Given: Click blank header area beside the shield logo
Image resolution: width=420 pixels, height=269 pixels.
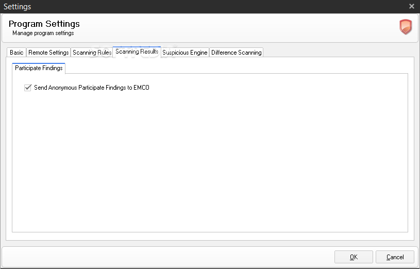Looking at the screenshot, I should [x=258, y=28].
